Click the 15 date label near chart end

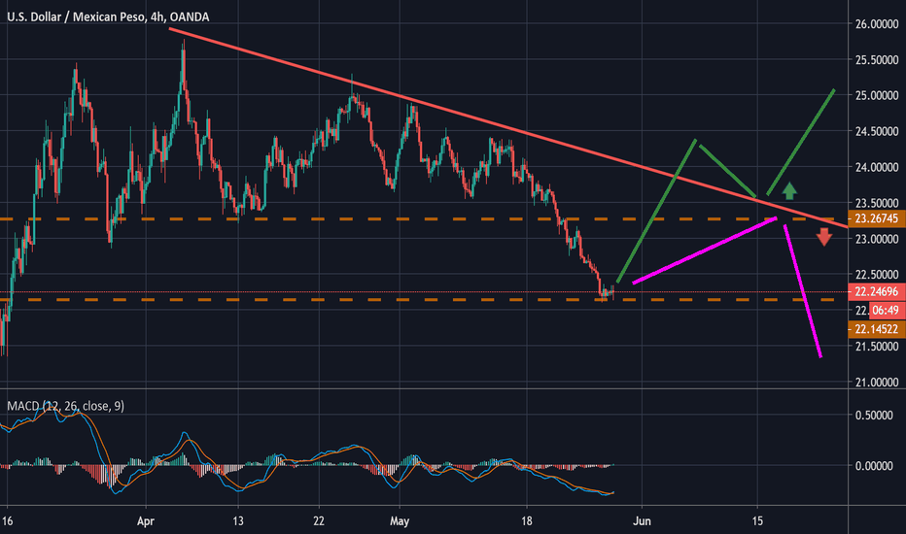(757, 520)
